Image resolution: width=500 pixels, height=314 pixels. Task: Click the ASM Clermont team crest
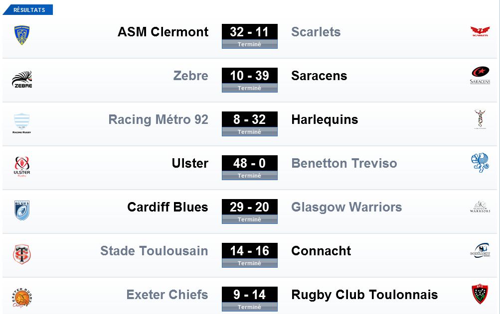tap(21, 35)
